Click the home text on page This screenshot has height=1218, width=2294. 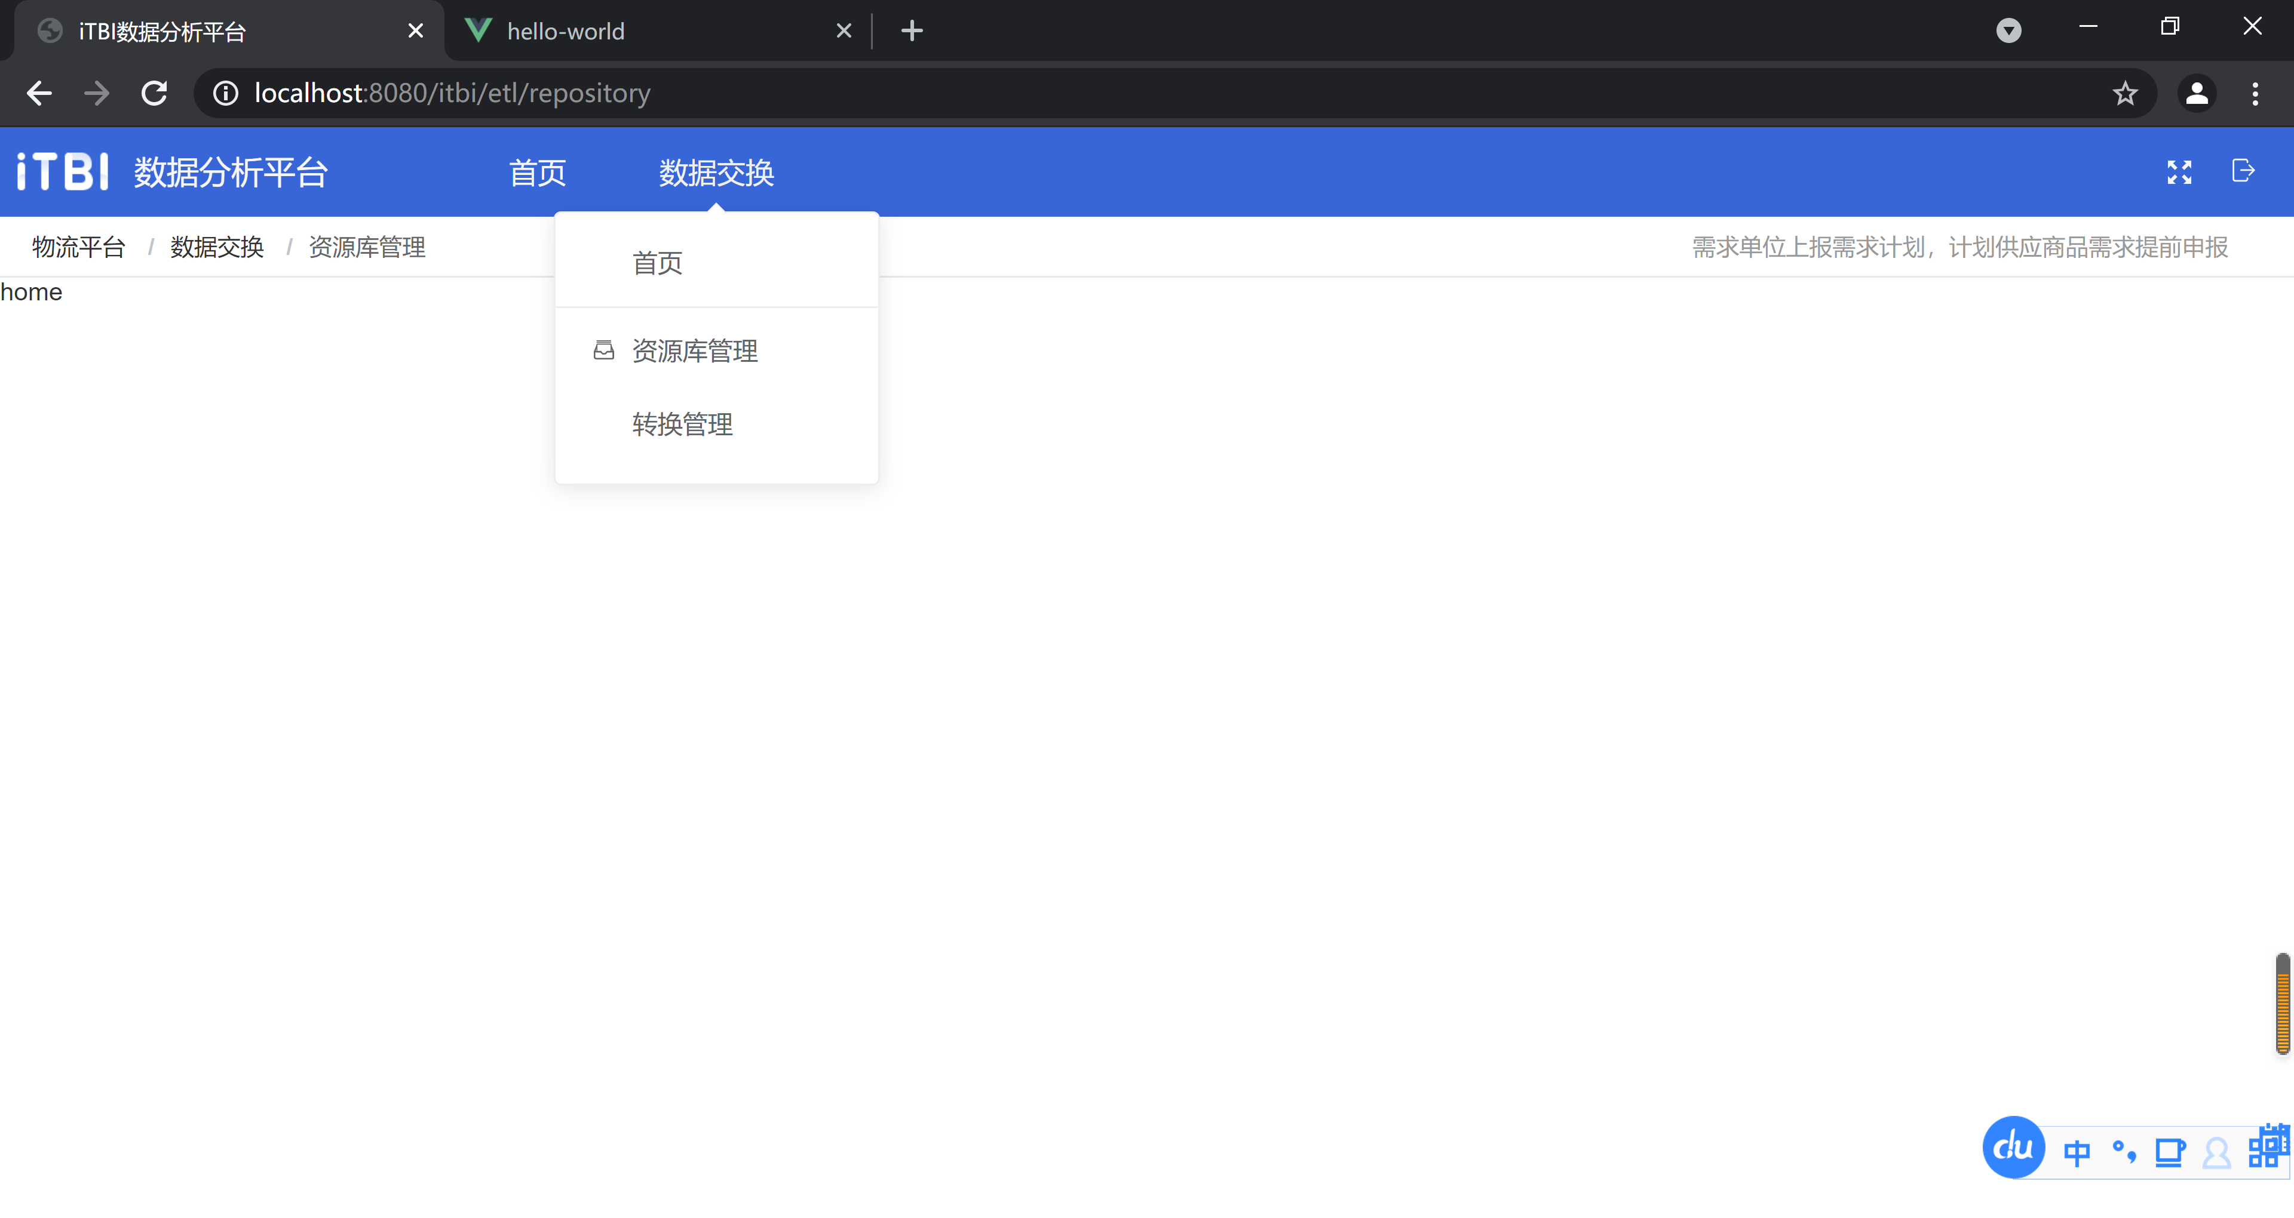tap(31, 292)
